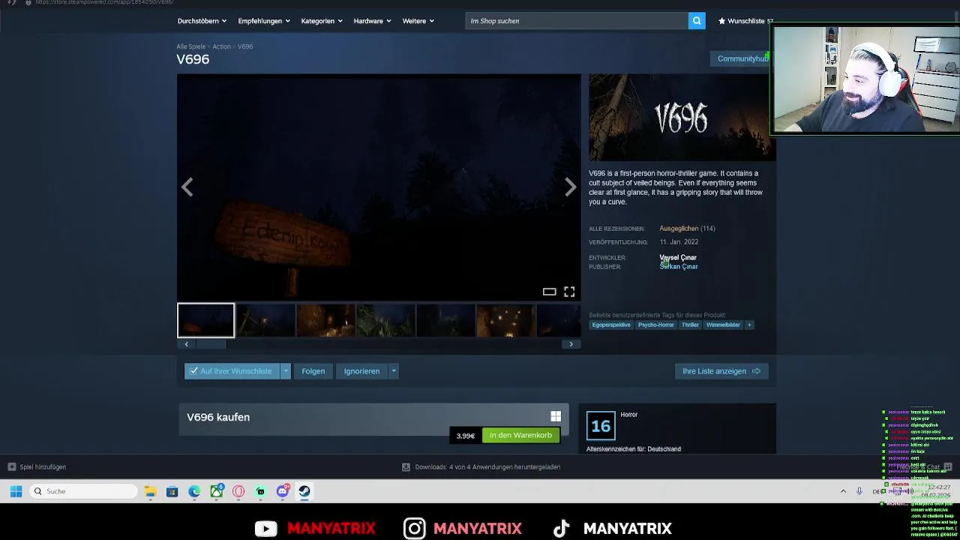Click the plus icon beside Spiel hinzufügen
This screenshot has width=960, height=540.
[11, 466]
